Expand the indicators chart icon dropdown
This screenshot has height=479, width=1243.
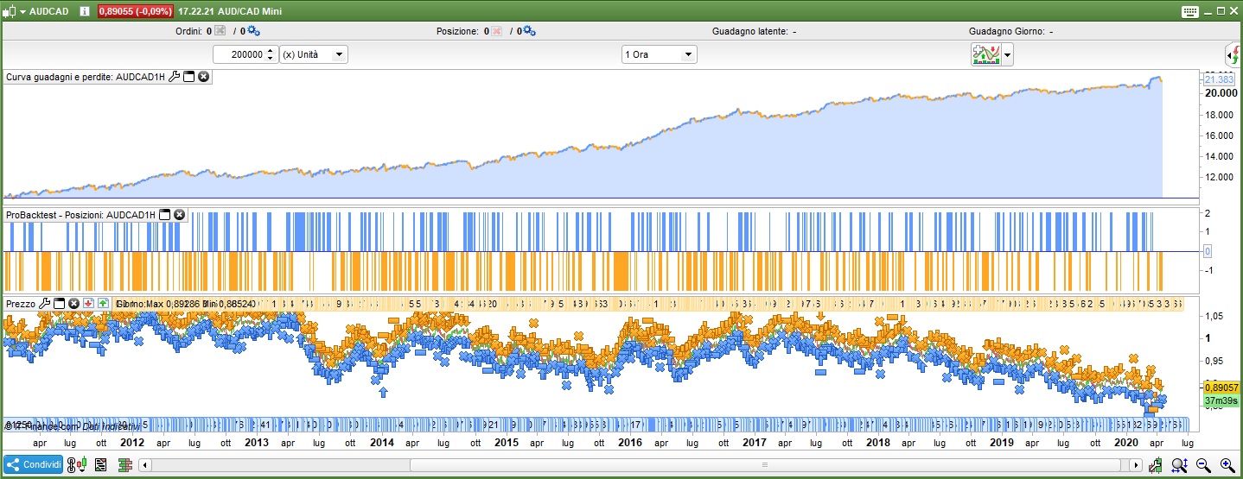[1007, 55]
